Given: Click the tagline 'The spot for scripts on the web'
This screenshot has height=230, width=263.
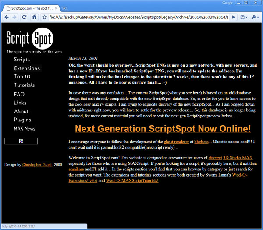Looking at the screenshot, I should pyautogui.click(x=34, y=52).
